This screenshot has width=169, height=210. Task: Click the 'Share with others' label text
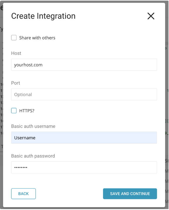(x=37, y=38)
